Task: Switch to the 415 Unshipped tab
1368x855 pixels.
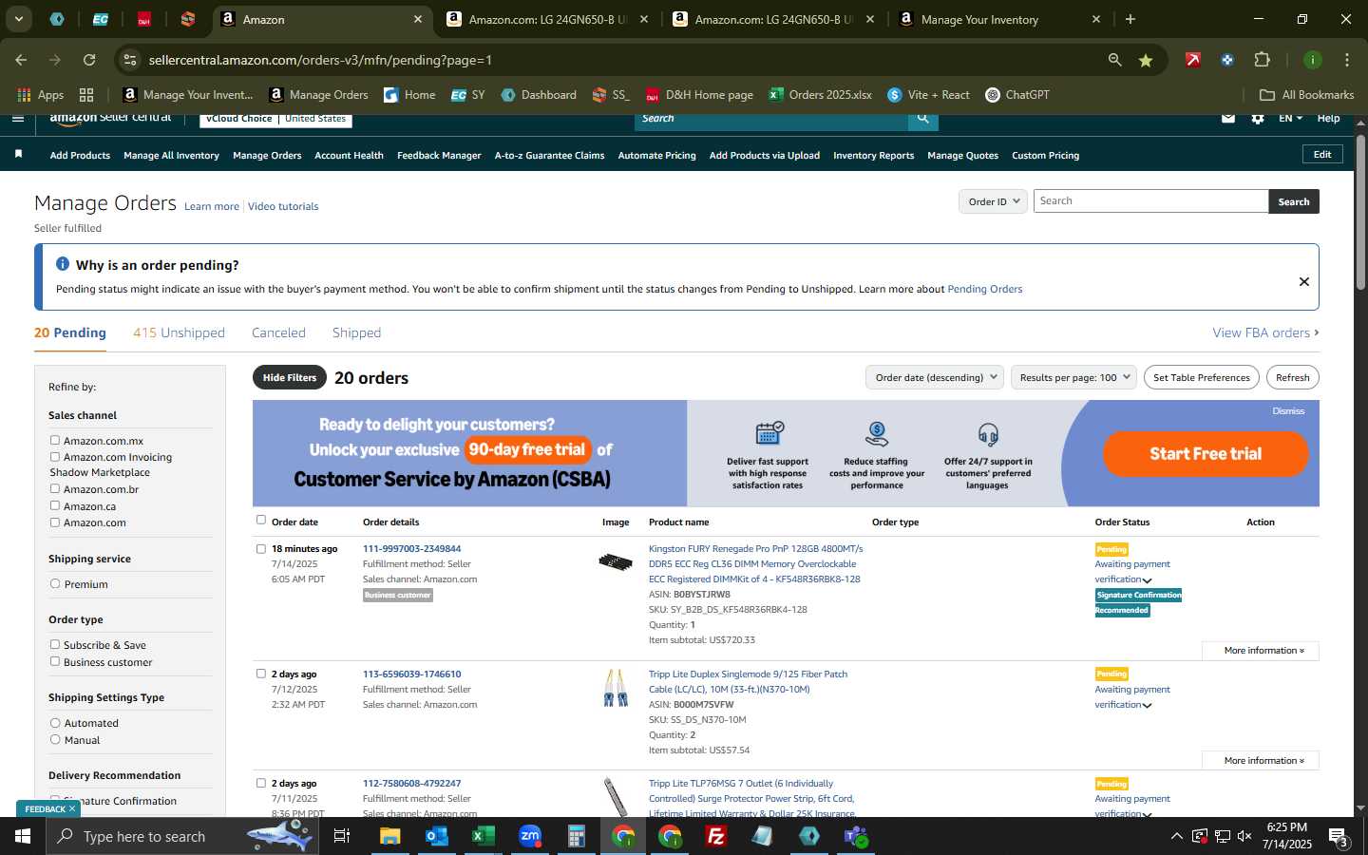Action: [179, 332]
